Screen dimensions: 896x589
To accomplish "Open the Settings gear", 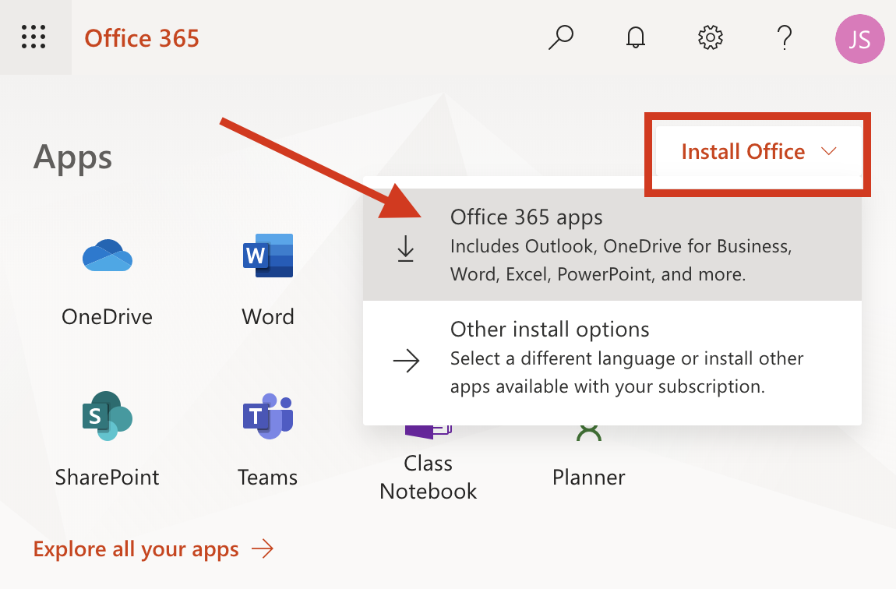I will [x=710, y=37].
